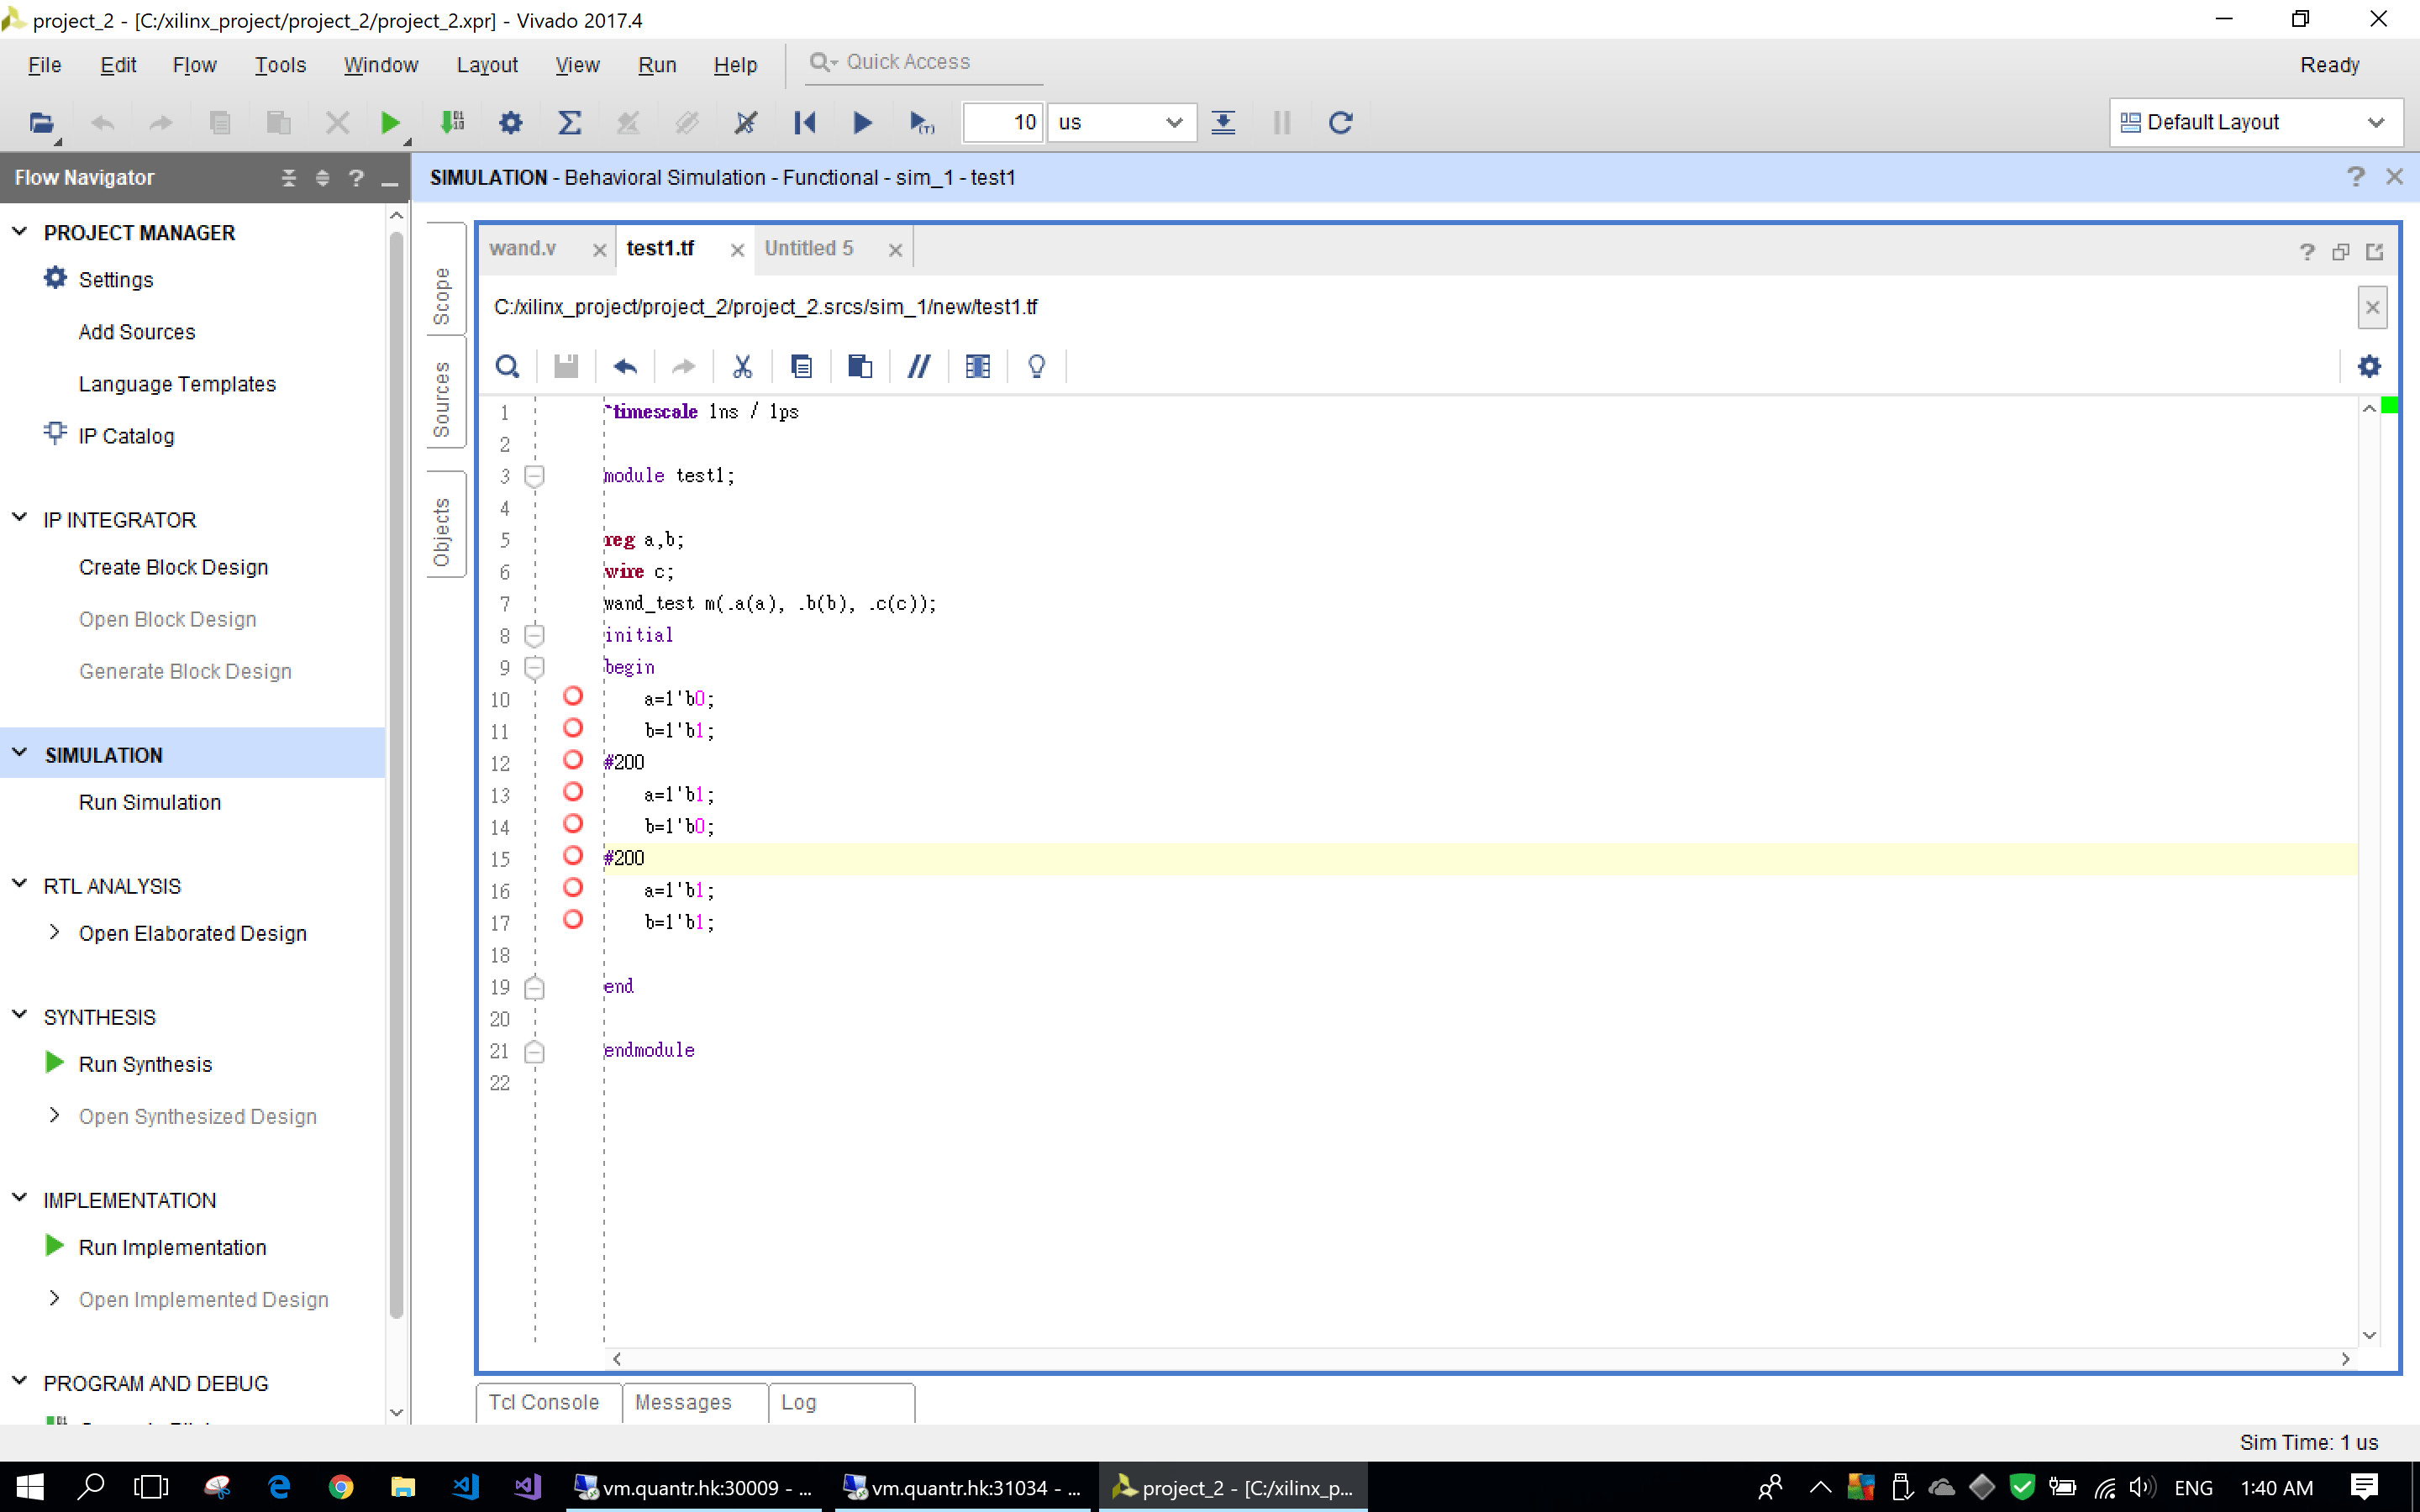Click the Search magnifier in editor toolbar
This screenshot has width=2420, height=1512.
pos(507,366)
